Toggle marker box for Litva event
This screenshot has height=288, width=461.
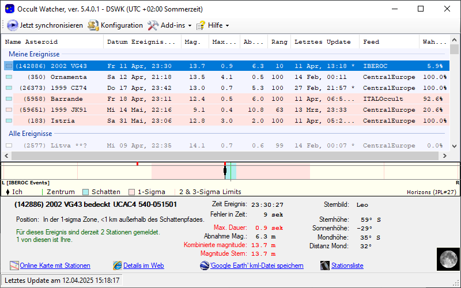pyautogui.click(x=9, y=146)
